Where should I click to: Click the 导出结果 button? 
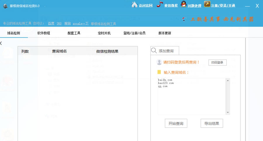(212, 123)
